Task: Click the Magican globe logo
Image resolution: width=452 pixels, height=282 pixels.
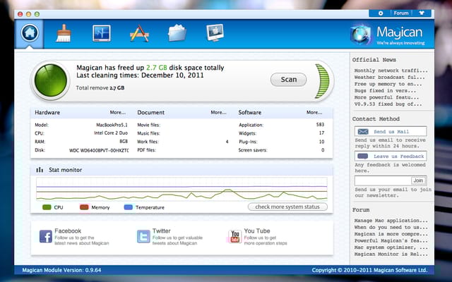Action: pos(360,35)
